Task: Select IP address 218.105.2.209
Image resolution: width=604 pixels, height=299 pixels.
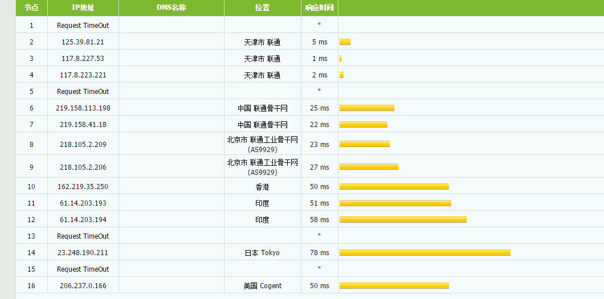Action: coord(83,144)
